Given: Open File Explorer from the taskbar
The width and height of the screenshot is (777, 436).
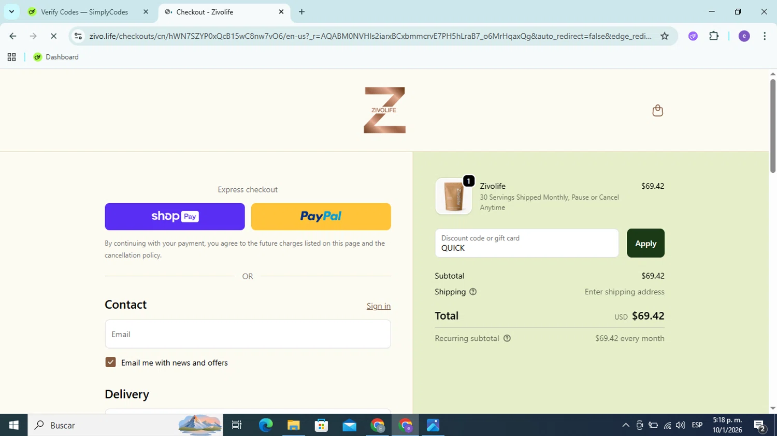Looking at the screenshot, I should (x=294, y=425).
